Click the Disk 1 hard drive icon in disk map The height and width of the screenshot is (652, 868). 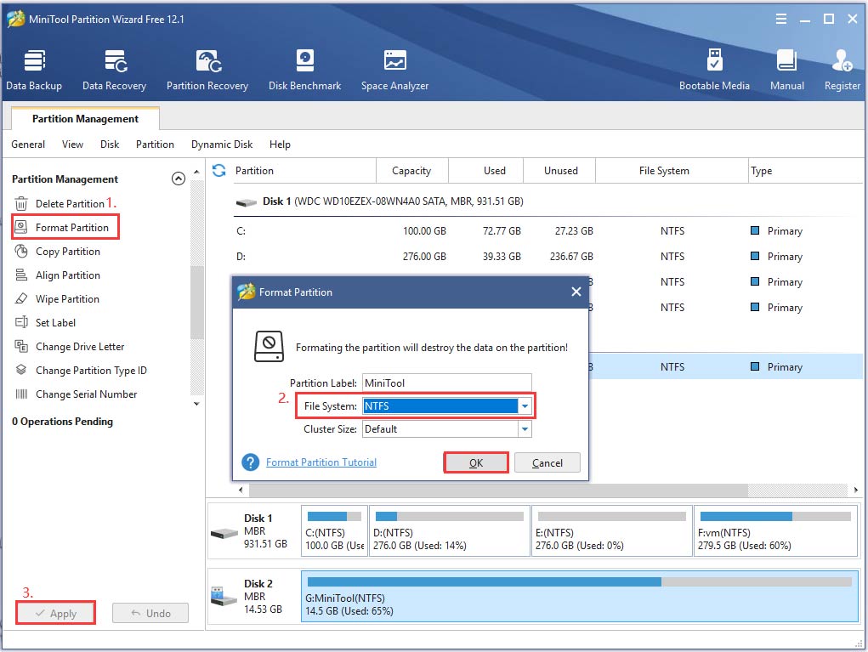(224, 533)
